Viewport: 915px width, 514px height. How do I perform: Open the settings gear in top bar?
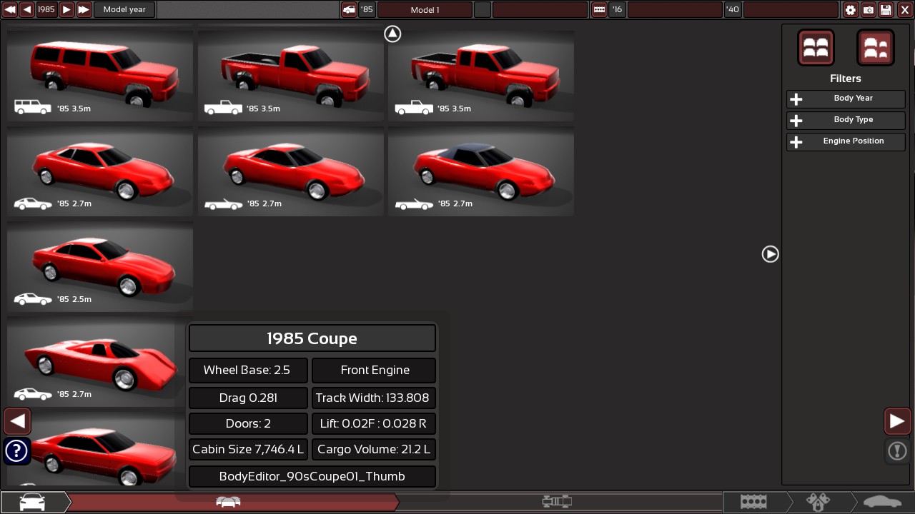850,10
